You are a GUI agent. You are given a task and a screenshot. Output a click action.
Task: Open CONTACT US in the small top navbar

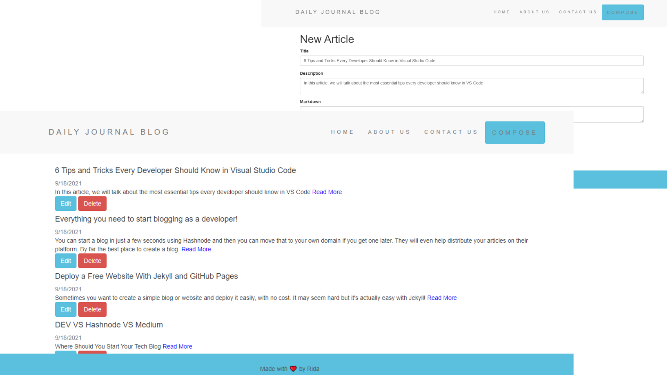(578, 12)
